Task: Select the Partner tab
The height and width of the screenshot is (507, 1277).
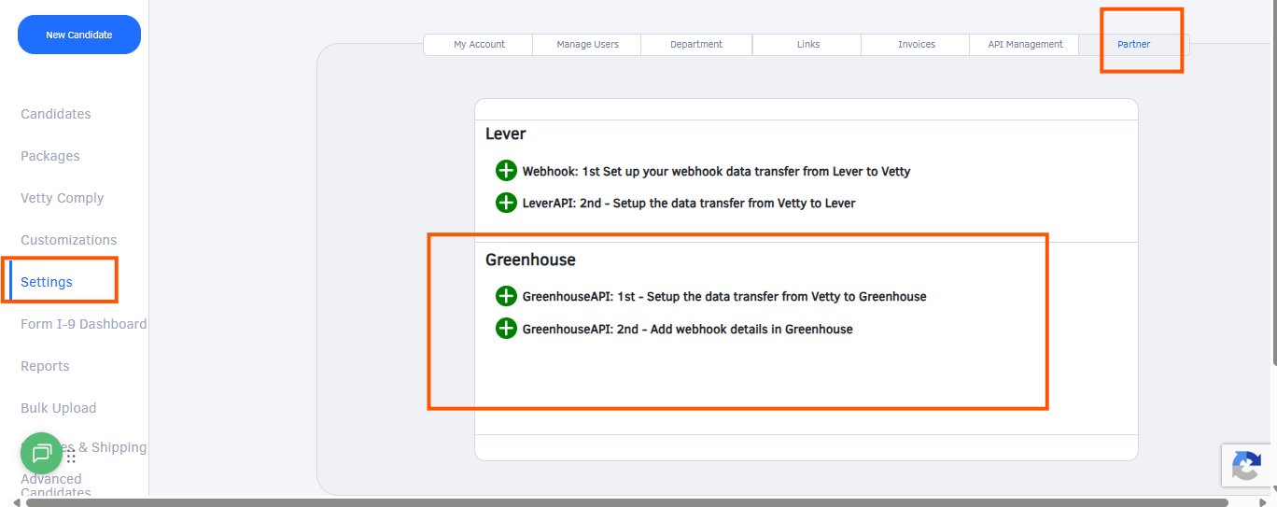Action: pos(1133,44)
